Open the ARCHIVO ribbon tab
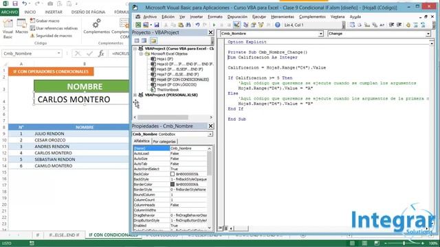Image resolution: width=440 pixels, height=247 pixels. coord(10,12)
